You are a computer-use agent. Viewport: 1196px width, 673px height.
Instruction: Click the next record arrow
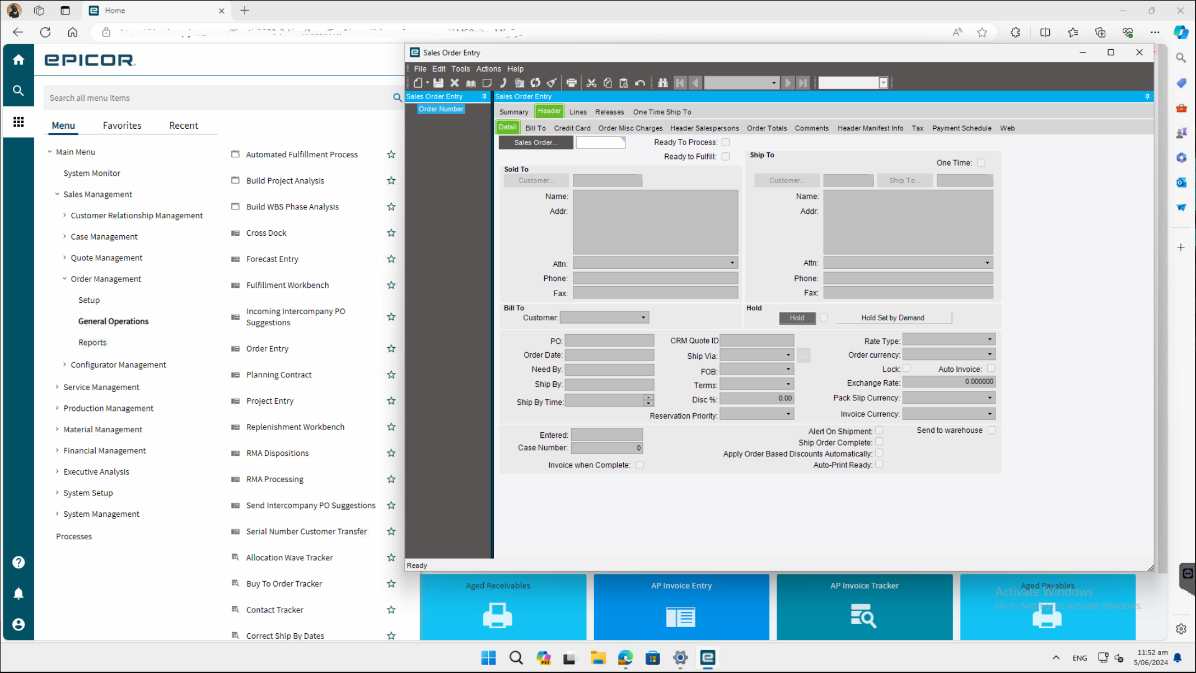(788, 83)
